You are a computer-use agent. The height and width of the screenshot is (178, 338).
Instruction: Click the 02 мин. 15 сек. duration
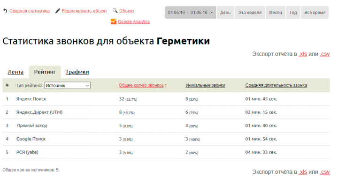click(x=261, y=112)
